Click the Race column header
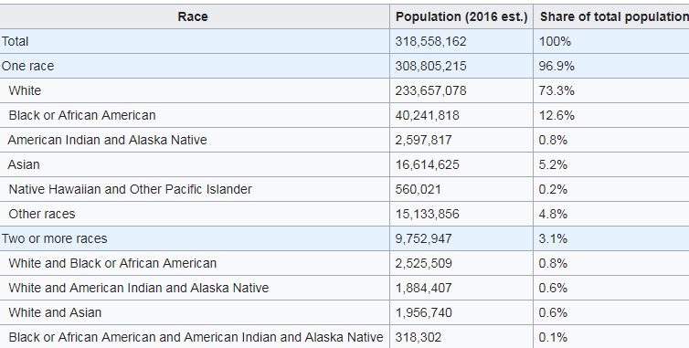The height and width of the screenshot is (348, 689). (193, 16)
